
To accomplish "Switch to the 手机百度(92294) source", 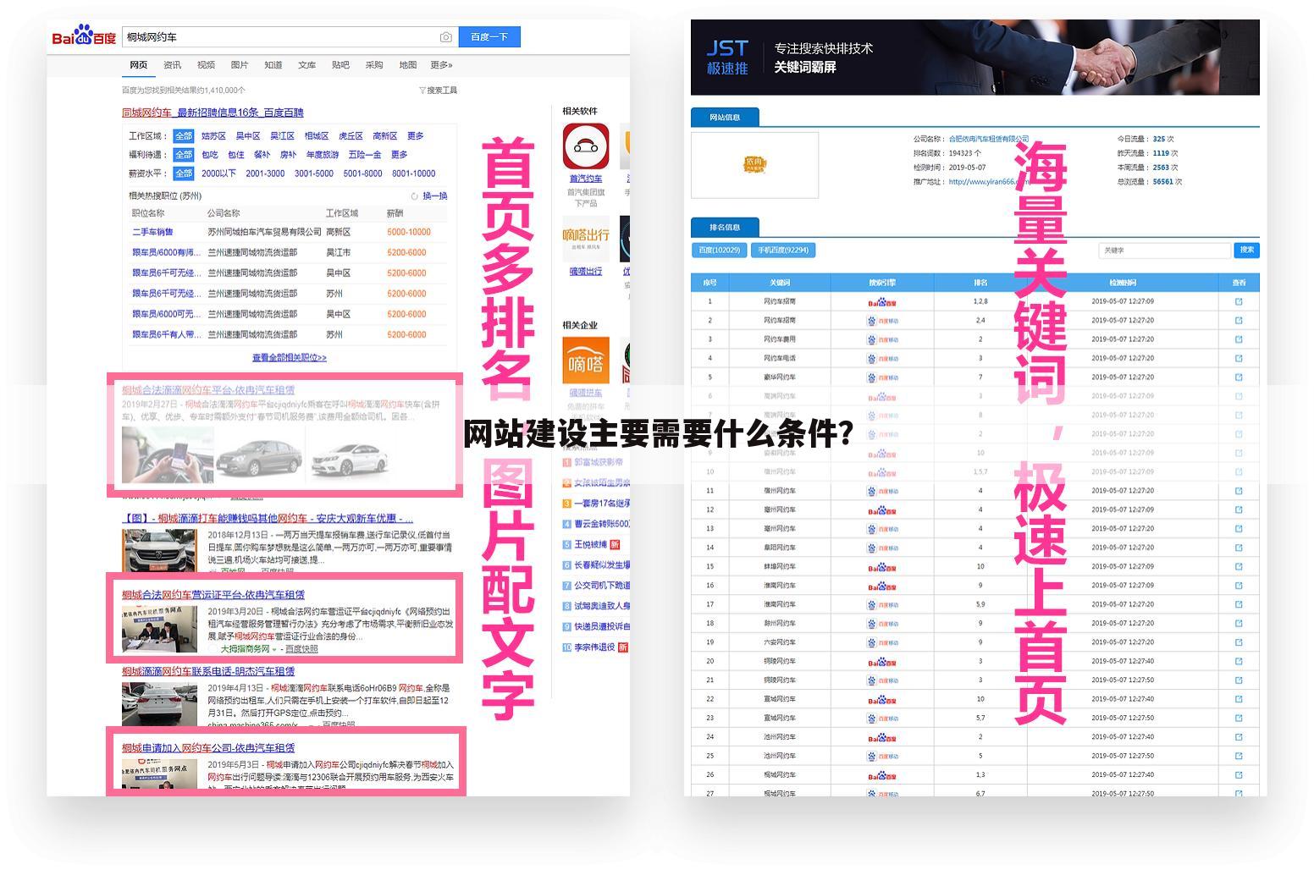I will (781, 250).
